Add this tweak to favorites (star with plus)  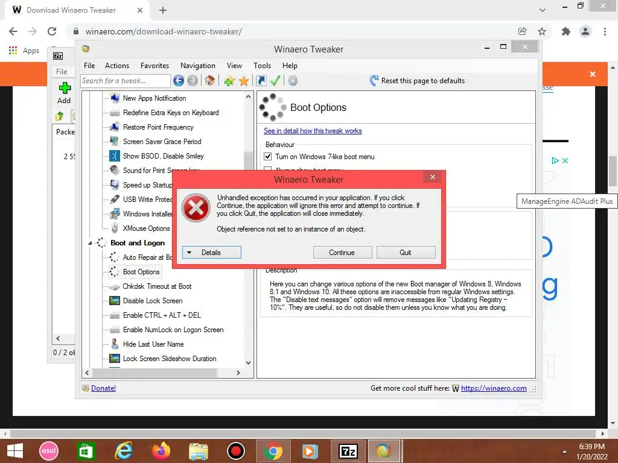click(x=229, y=81)
